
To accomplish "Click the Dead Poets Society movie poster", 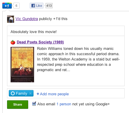I will (22, 65).
